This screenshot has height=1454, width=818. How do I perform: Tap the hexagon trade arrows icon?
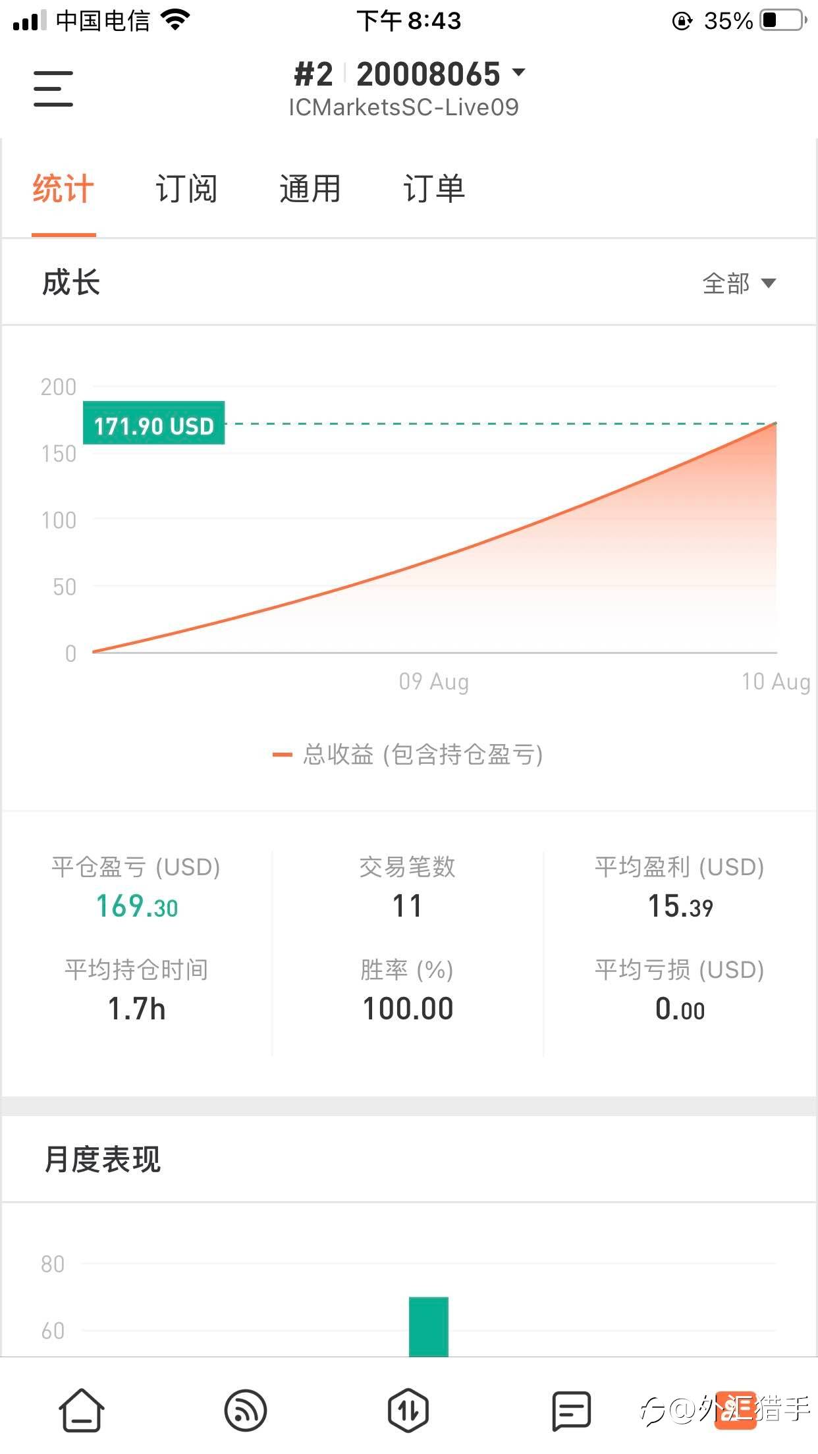(x=408, y=1410)
